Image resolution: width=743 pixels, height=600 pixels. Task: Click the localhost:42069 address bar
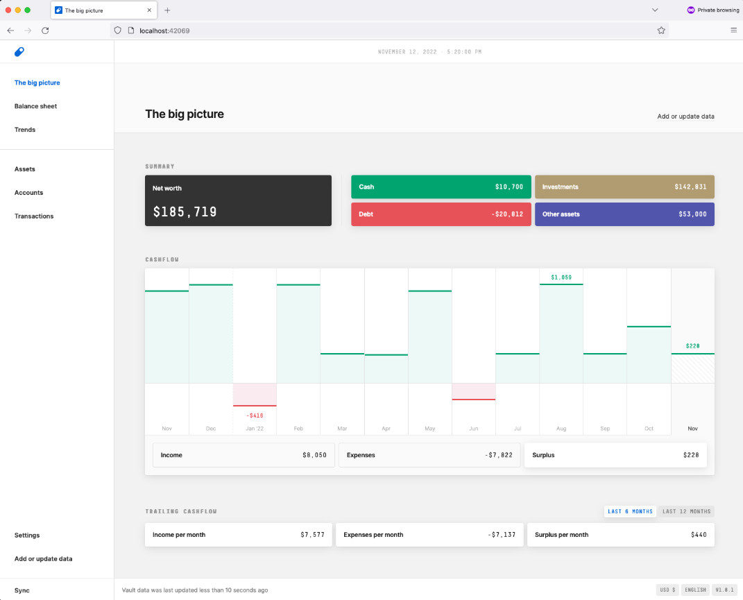388,31
